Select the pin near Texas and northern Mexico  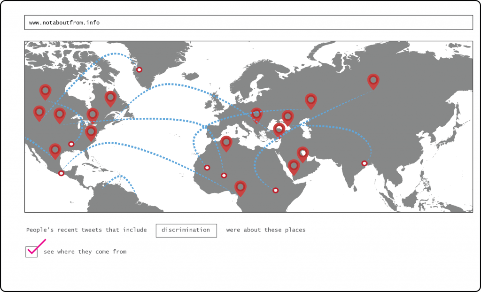(x=55, y=151)
